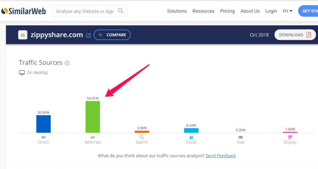This screenshot has width=318, height=169.
Task: Click the Social axis label
Action: [191, 142]
